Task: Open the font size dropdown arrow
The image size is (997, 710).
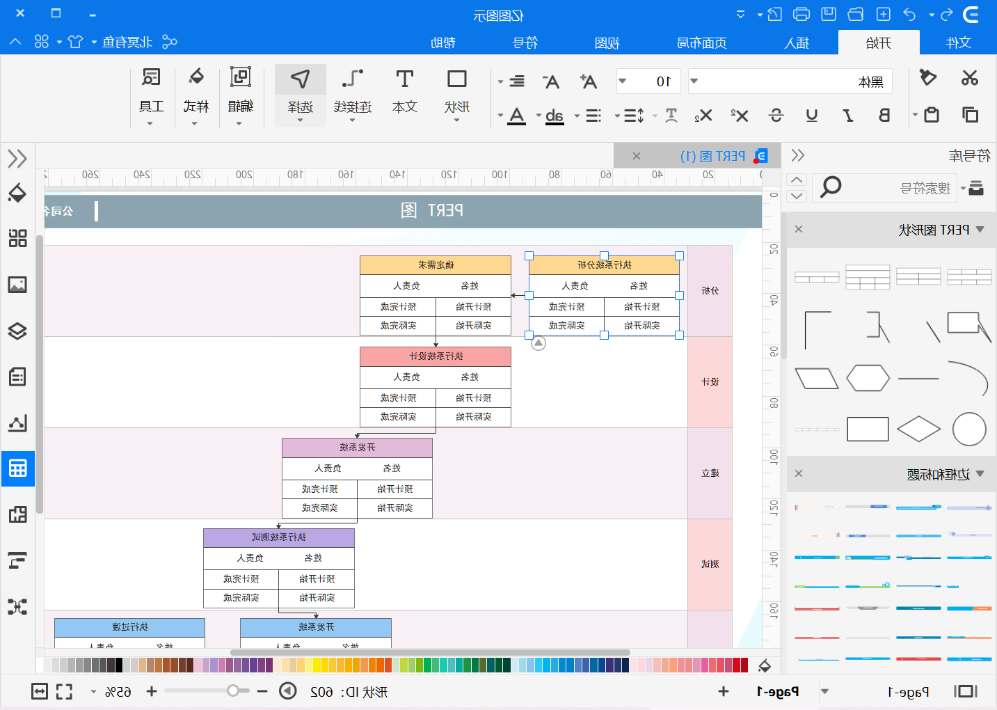Action: [623, 81]
